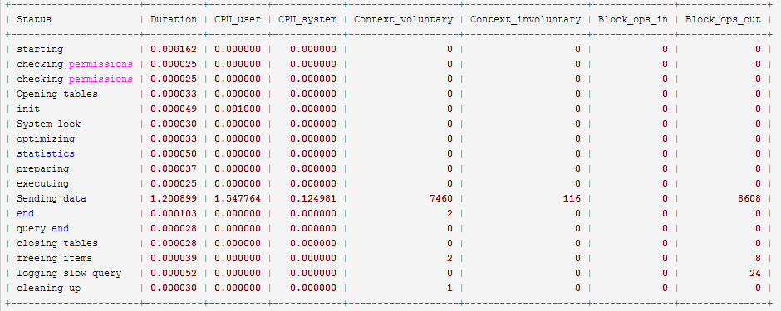Select Block_ops_out value 8608
This screenshot has width=781, height=311.
coord(749,198)
